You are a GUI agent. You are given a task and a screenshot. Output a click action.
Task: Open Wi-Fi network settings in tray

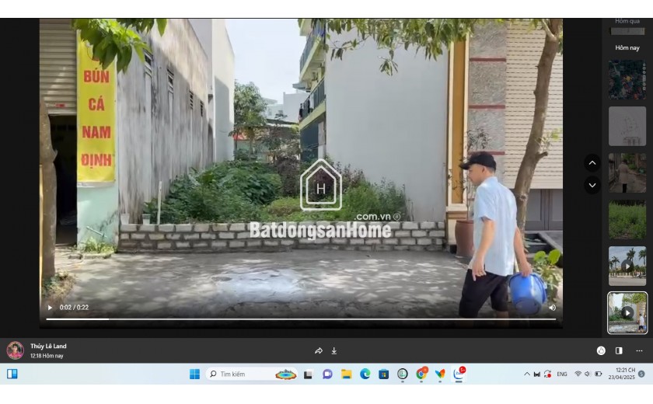(x=578, y=374)
